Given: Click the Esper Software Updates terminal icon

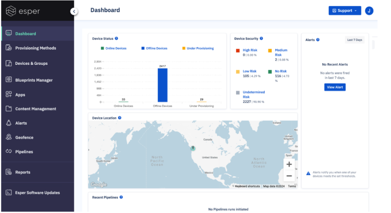Looking at the screenshot, I should (9, 192).
